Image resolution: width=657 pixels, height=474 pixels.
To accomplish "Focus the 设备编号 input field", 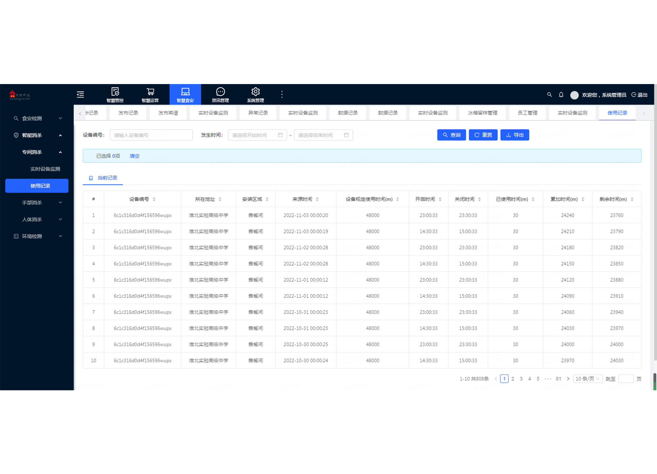I will click(151, 135).
